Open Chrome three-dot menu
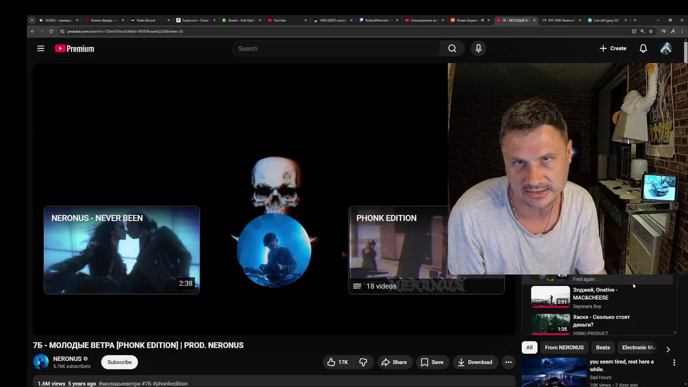The width and height of the screenshot is (688, 387). 682,31
